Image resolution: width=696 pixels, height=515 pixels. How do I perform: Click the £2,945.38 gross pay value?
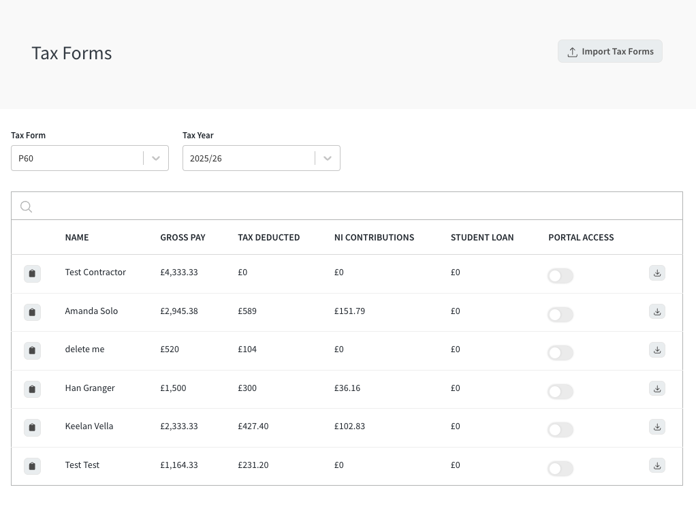pos(179,311)
